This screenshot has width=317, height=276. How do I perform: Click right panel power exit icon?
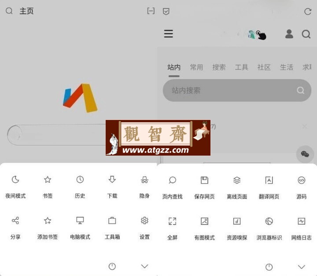click(269, 267)
